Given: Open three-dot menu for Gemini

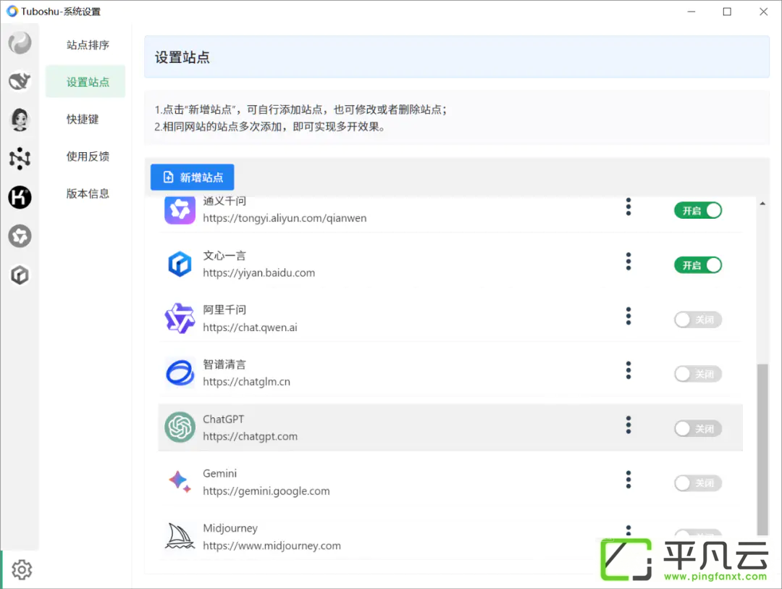Looking at the screenshot, I should 628,480.
